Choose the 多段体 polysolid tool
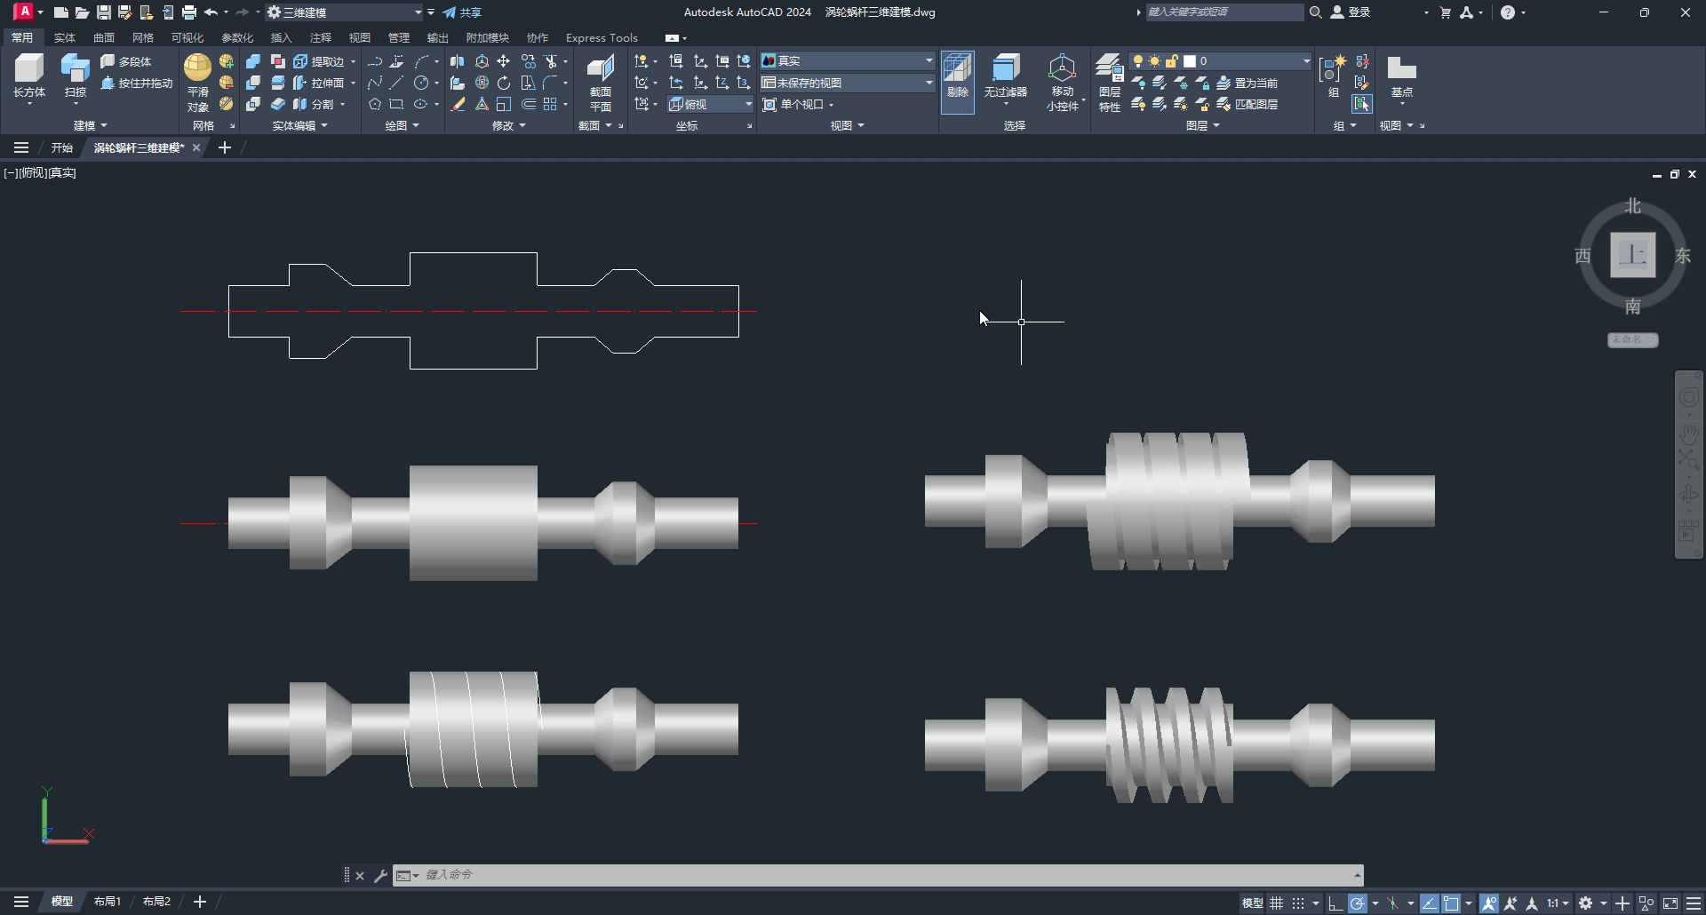The height and width of the screenshot is (915, 1706). tap(125, 61)
